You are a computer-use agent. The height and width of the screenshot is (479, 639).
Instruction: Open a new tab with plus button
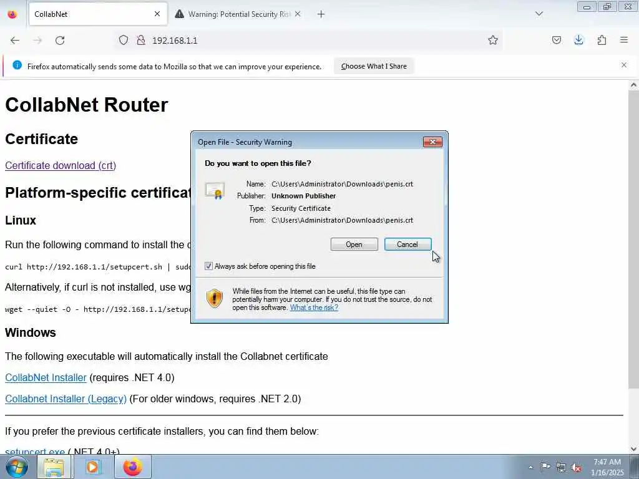click(x=321, y=14)
